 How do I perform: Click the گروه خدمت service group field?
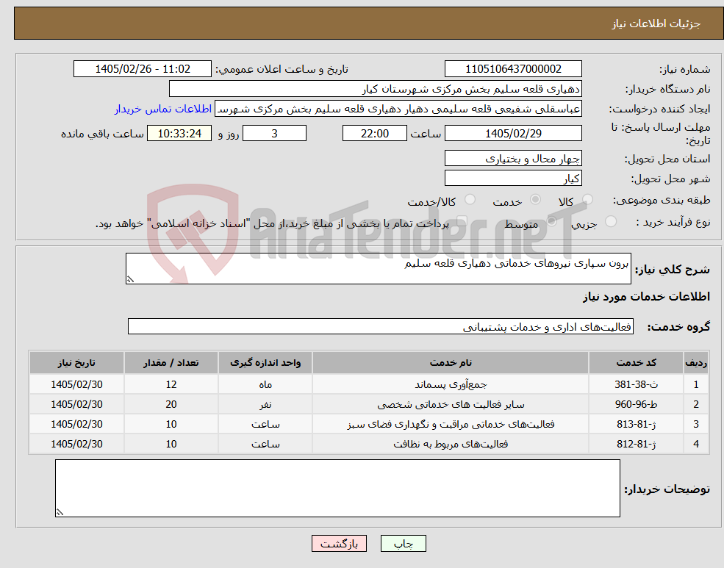pyautogui.click(x=381, y=327)
